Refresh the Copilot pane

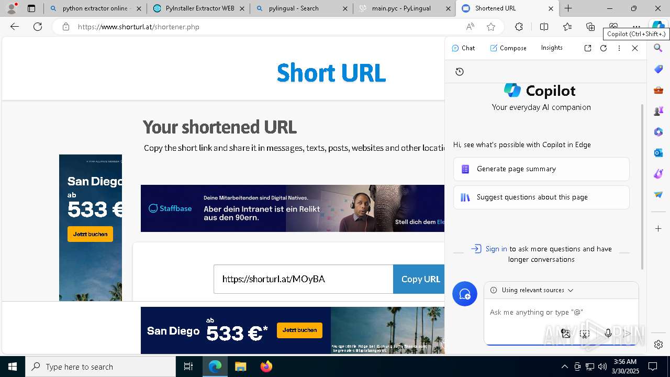[604, 48]
